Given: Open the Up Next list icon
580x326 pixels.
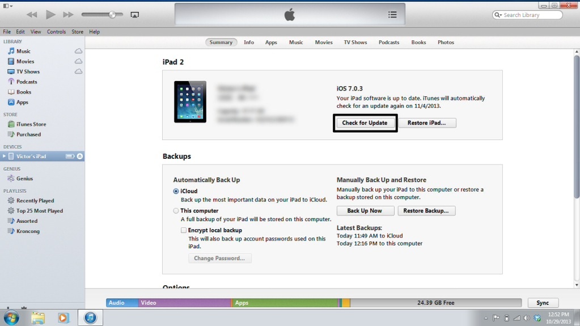Looking at the screenshot, I should point(392,14).
